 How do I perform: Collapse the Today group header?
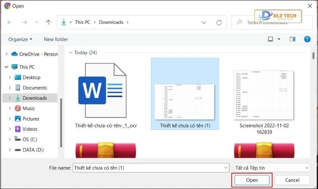tap(71, 53)
